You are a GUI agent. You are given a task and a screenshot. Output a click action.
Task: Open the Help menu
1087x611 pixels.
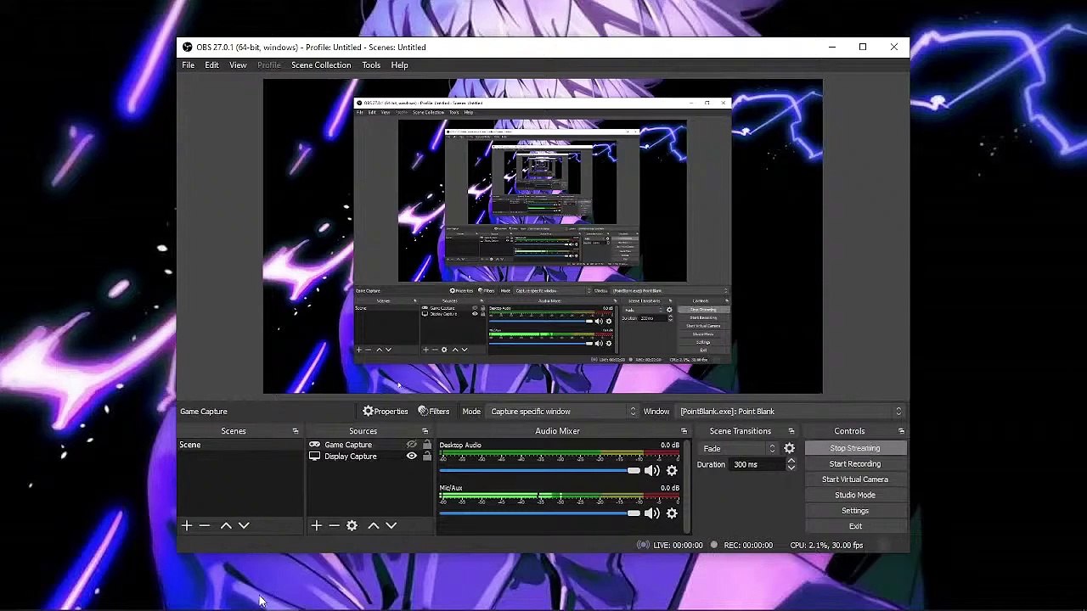[x=399, y=65]
